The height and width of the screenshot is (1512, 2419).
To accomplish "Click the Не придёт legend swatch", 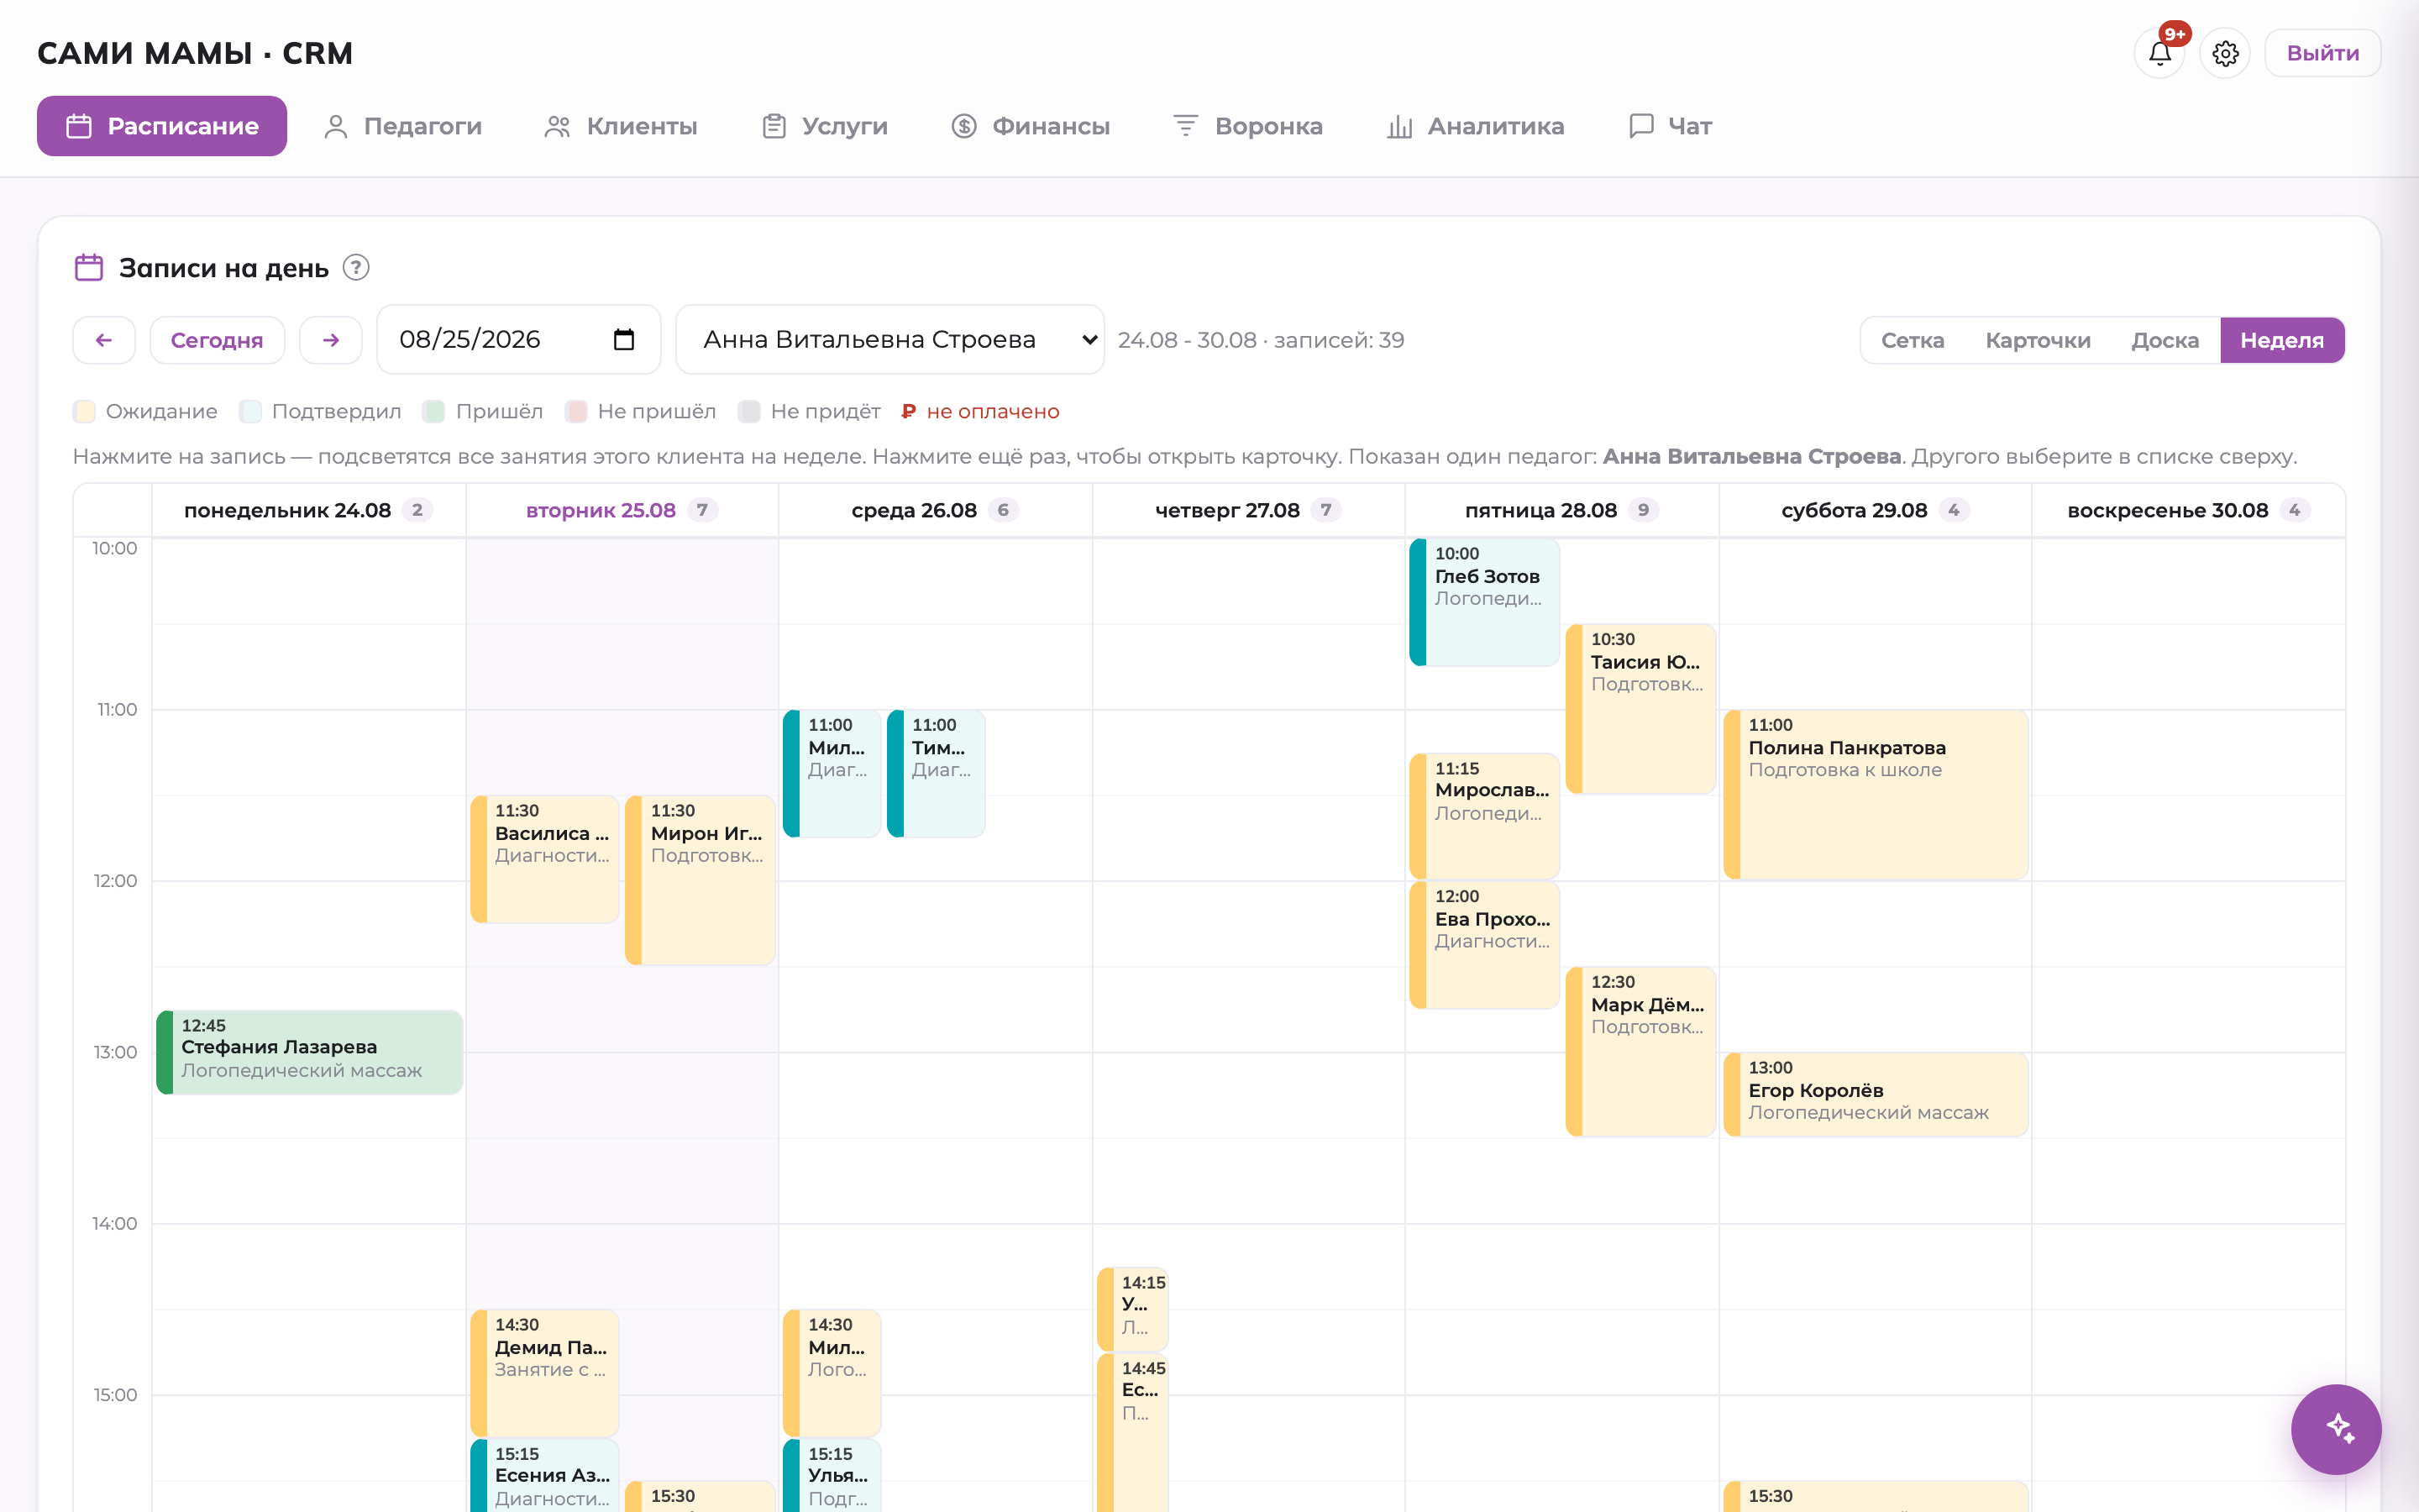I will (x=748, y=411).
